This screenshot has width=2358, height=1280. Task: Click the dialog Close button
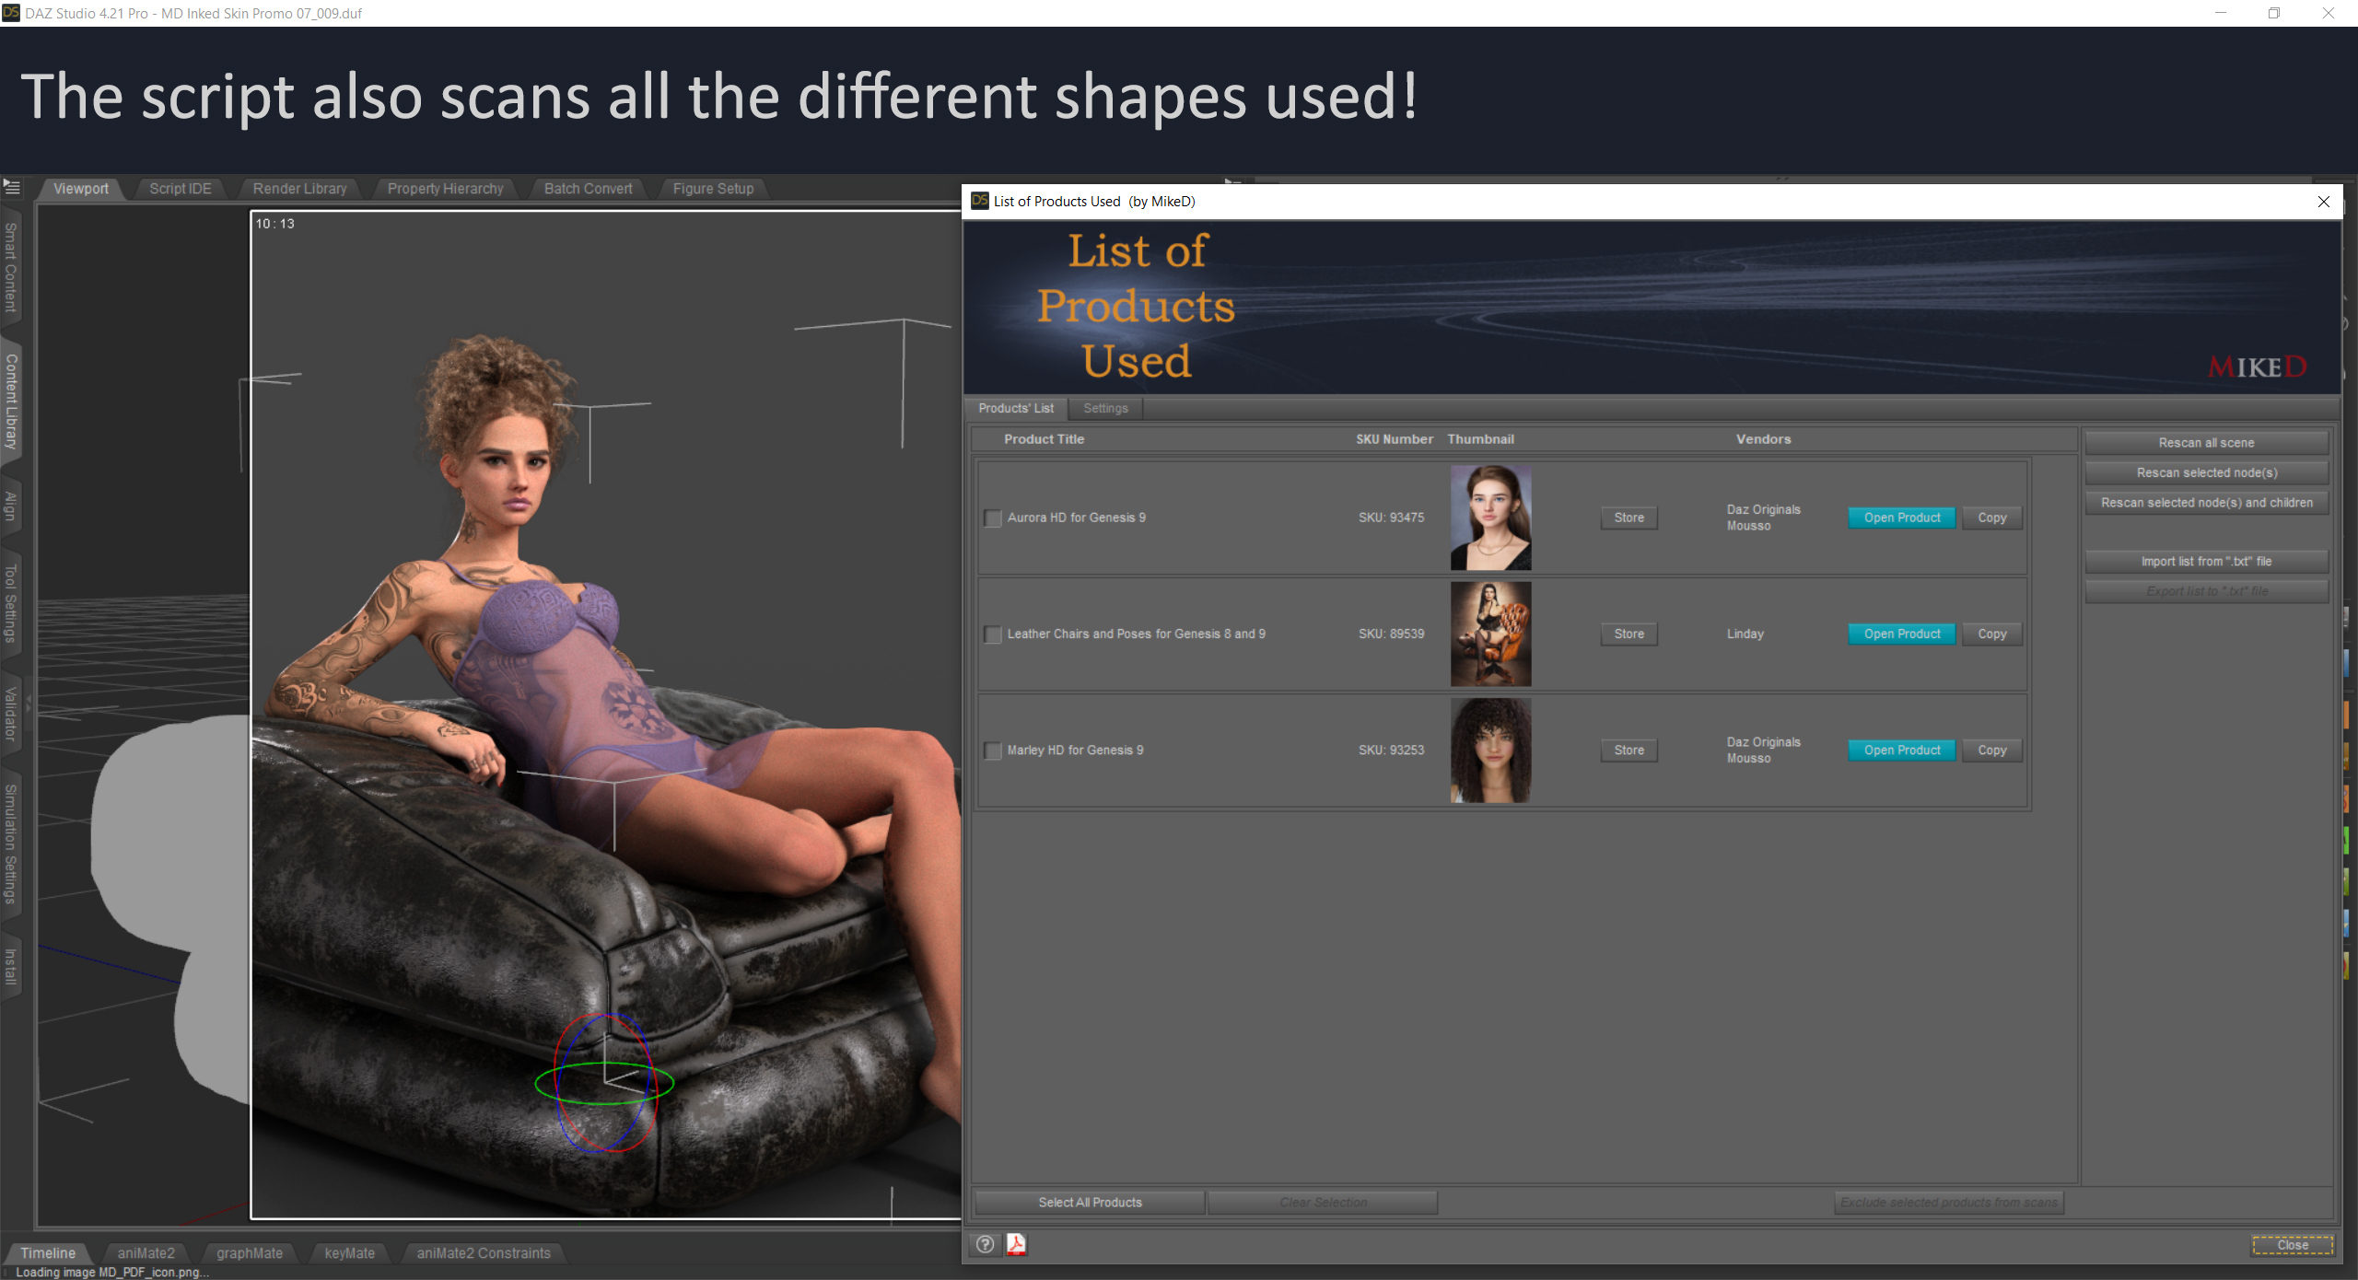[x=2293, y=1245]
